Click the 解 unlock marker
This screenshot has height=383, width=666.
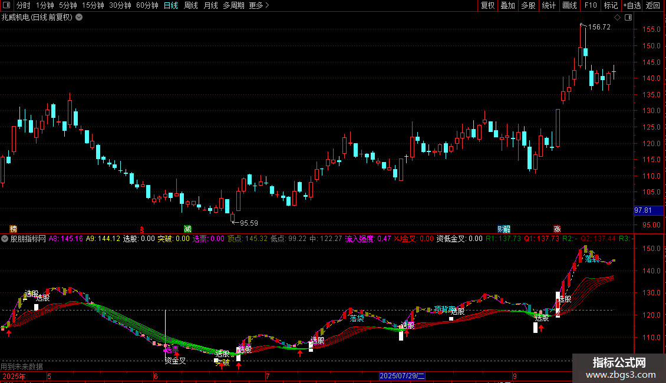point(507,229)
